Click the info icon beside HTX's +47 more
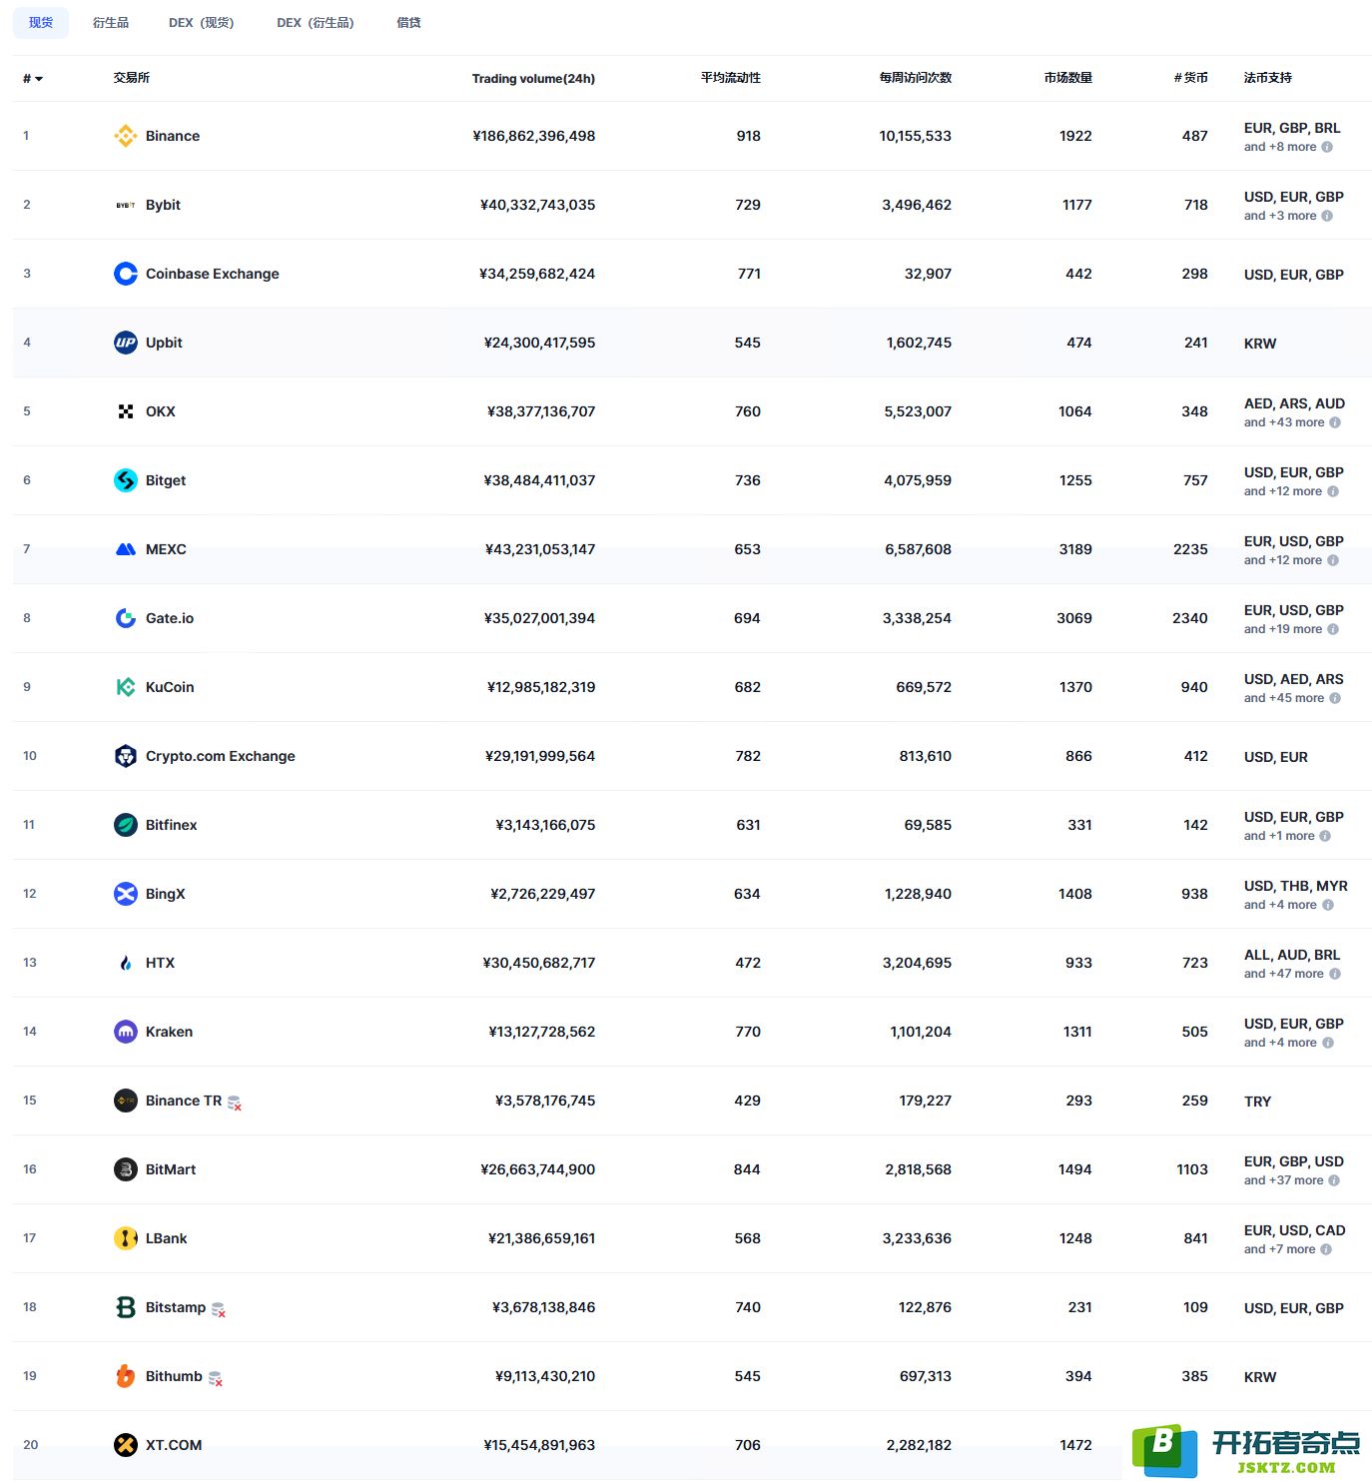1372x1481 pixels. (1335, 974)
